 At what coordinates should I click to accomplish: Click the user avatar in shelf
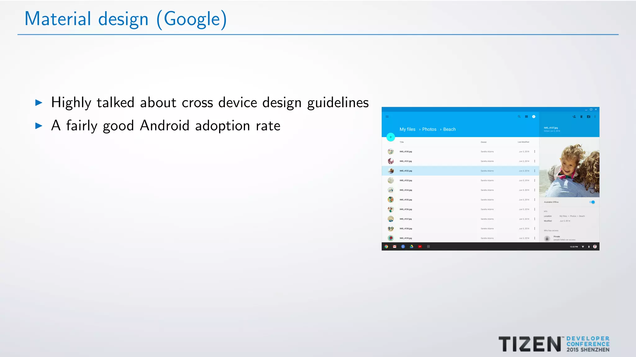pyautogui.click(x=595, y=247)
